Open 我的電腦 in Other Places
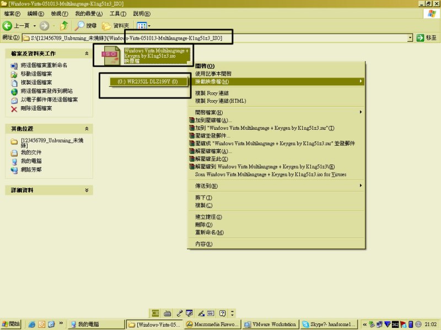 point(31,161)
